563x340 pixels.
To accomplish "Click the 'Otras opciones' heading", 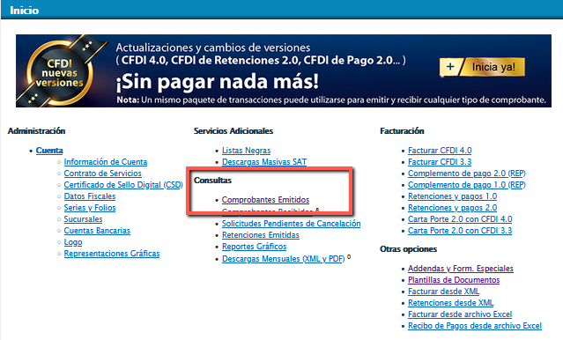I will click(x=409, y=249).
